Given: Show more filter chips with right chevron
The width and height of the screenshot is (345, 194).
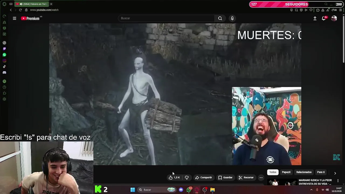Looking at the screenshot, I should tap(335, 173).
